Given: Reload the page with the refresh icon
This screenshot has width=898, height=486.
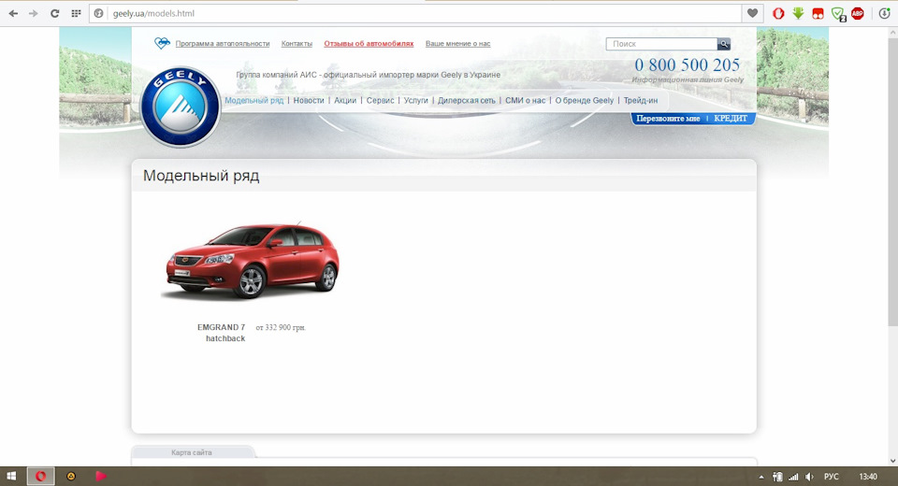Looking at the screenshot, I should tap(54, 13).
